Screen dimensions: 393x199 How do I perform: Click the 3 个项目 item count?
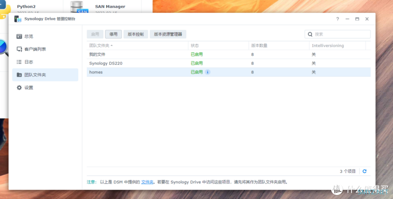tap(348, 171)
